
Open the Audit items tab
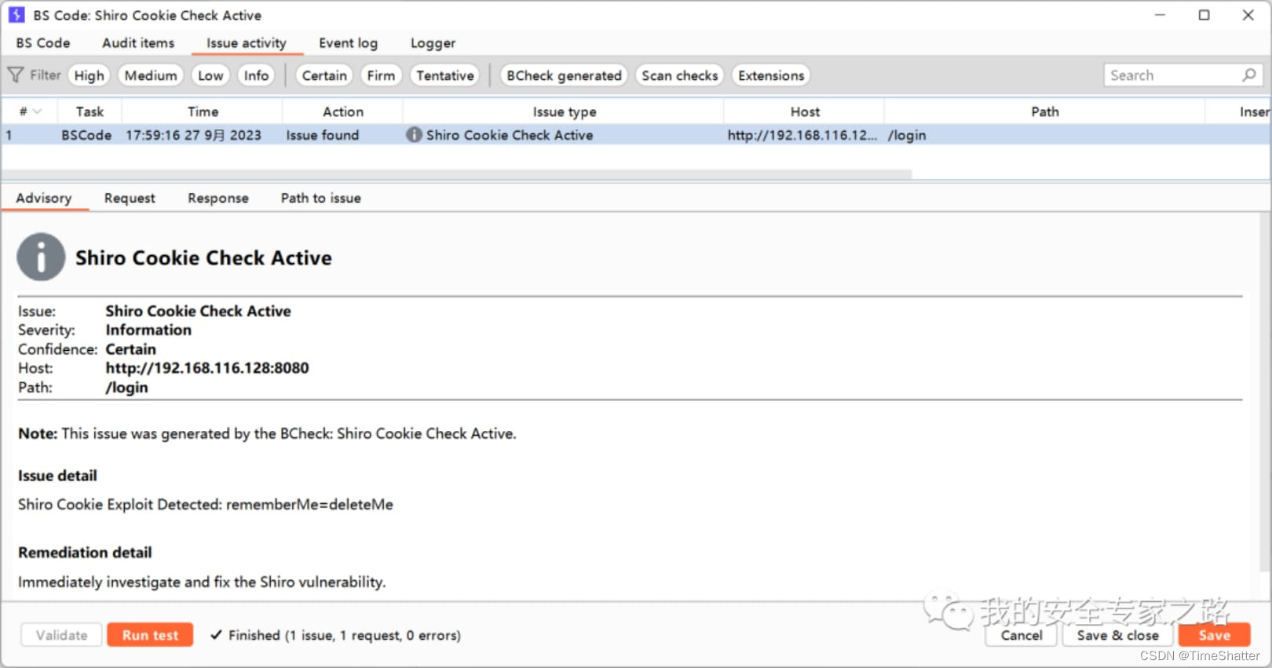pos(138,43)
